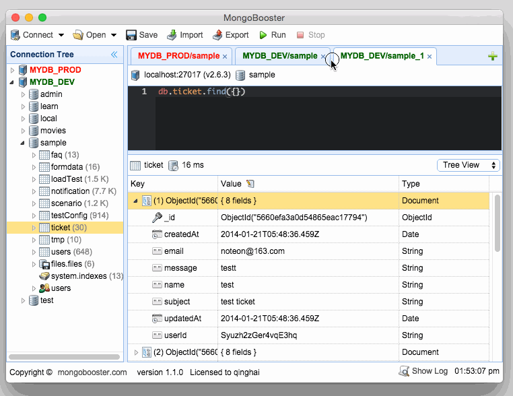Open the Tree View dropdown

(468, 165)
